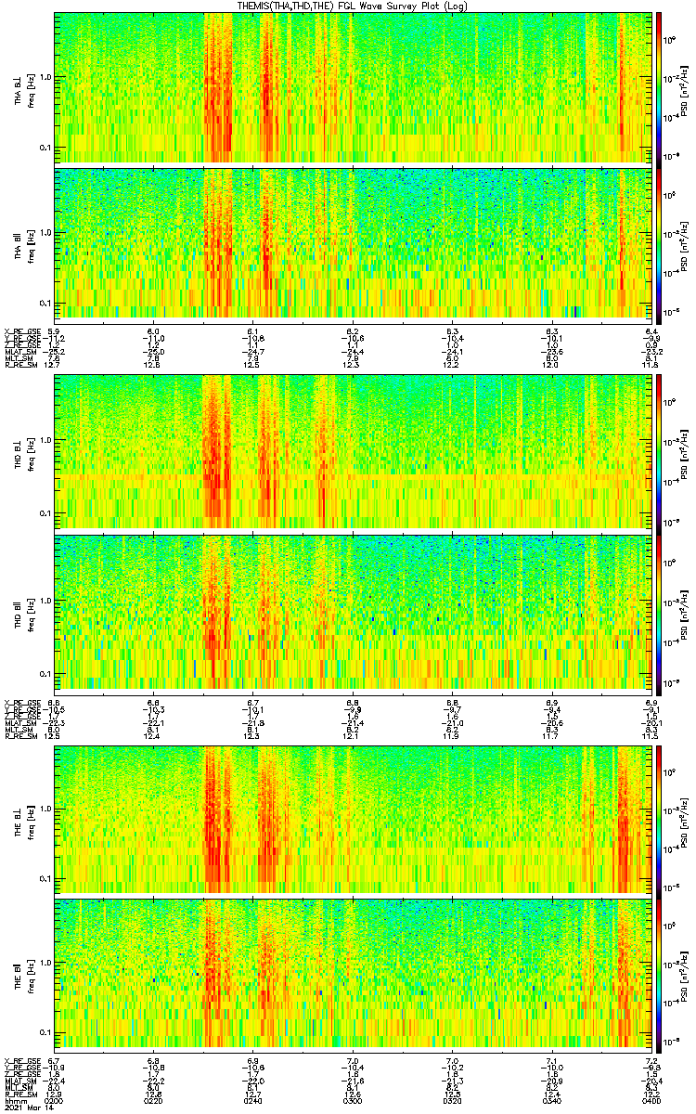
Task: Click the '7.2' X_RE_GSE value under THE panels
Action: click(651, 1060)
